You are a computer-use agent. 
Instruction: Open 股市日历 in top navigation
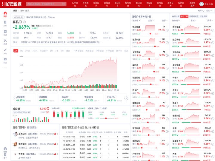coord(171,4)
